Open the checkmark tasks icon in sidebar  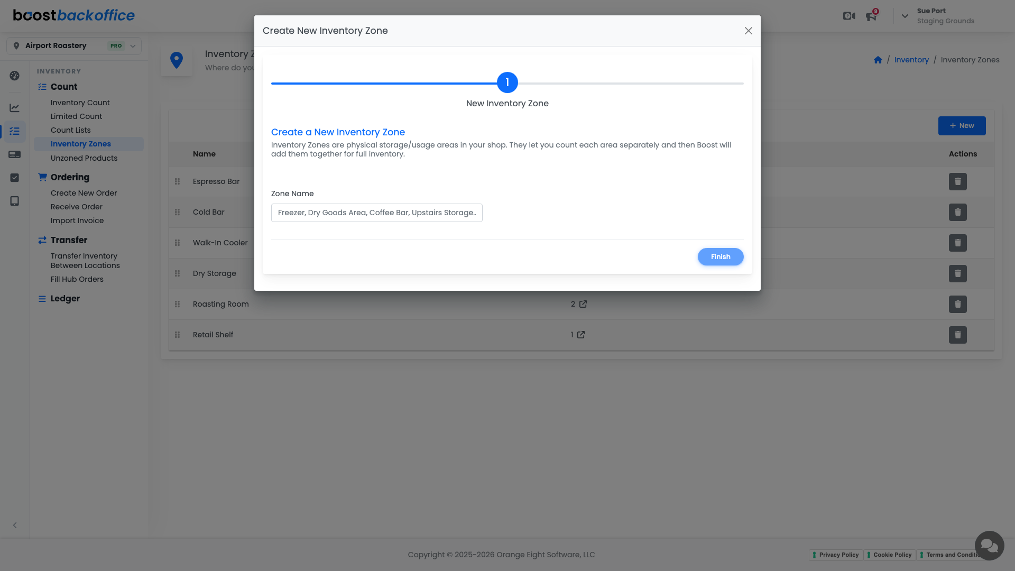(15, 178)
